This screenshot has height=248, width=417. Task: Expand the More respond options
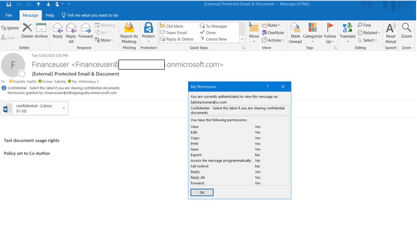[104, 40]
